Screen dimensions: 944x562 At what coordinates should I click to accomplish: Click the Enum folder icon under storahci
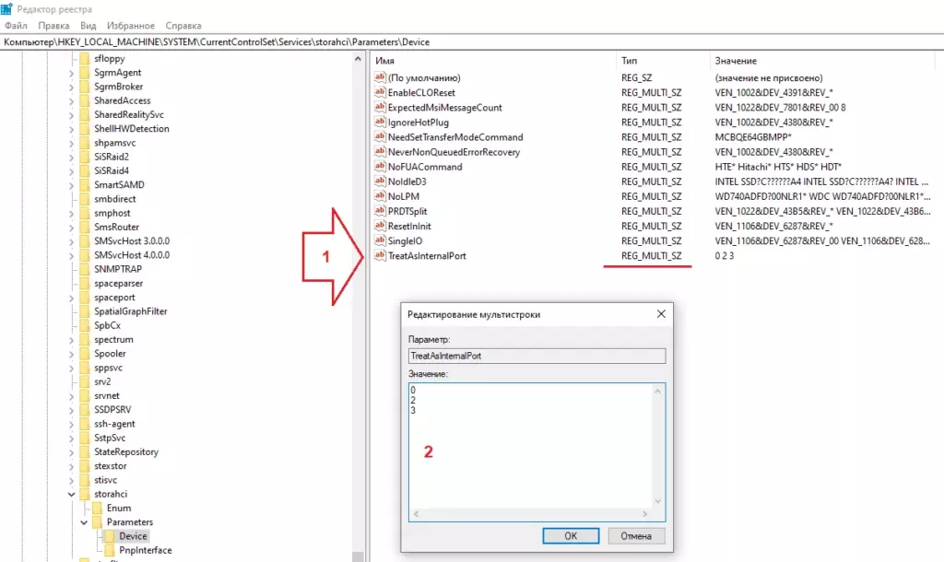pyautogui.click(x=98, y=508)
